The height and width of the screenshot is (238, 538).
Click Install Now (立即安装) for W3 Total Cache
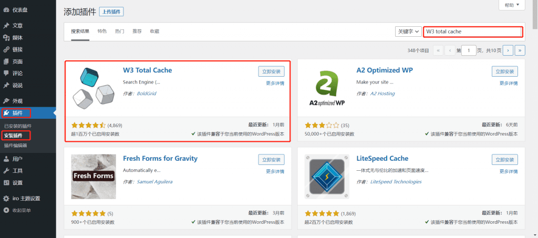point(271,71)
